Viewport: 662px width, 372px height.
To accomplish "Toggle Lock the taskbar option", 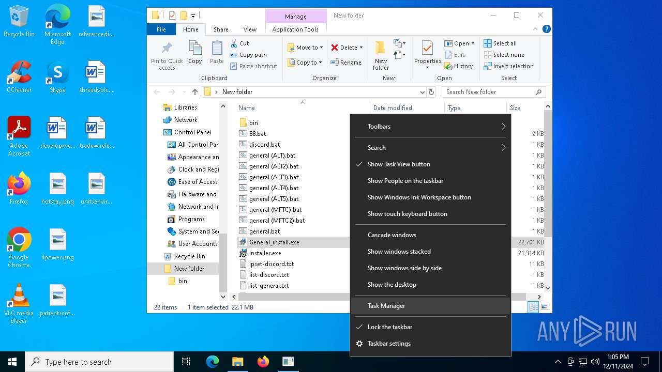I will [x=430, y=327].
